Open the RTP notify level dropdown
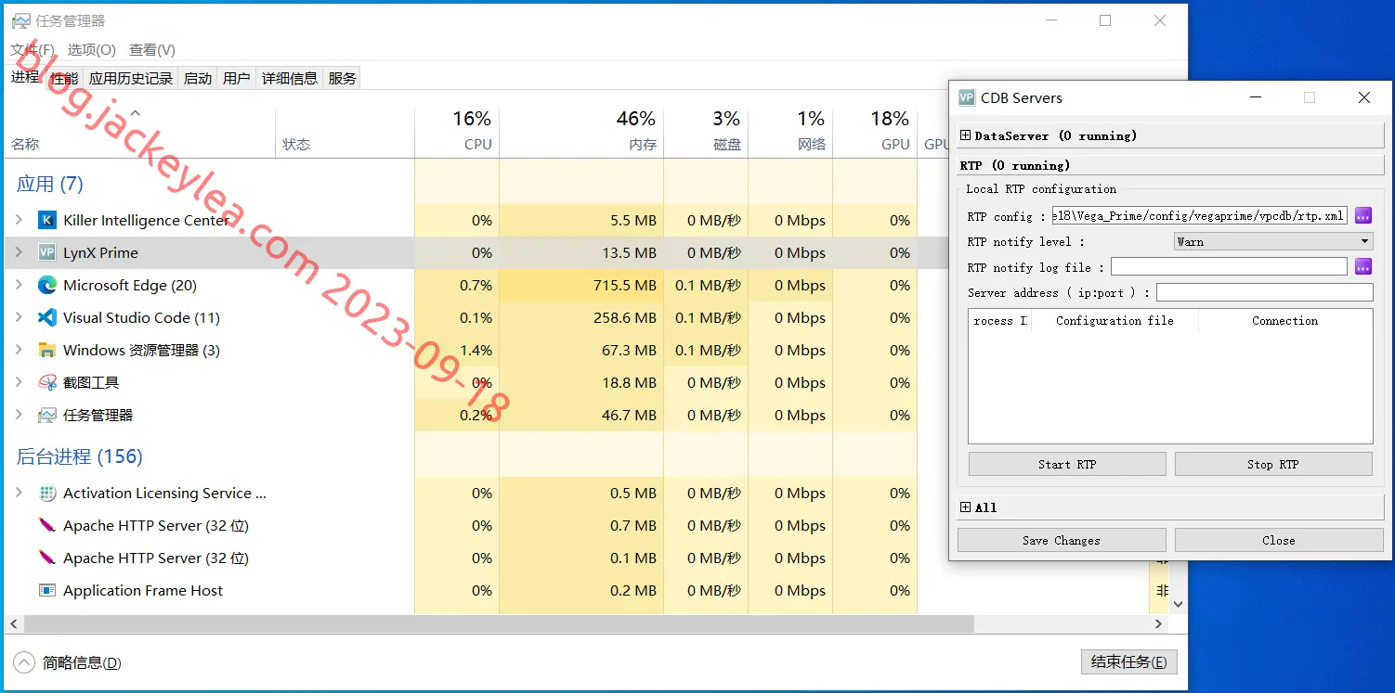 click(x=1273, y=242)
